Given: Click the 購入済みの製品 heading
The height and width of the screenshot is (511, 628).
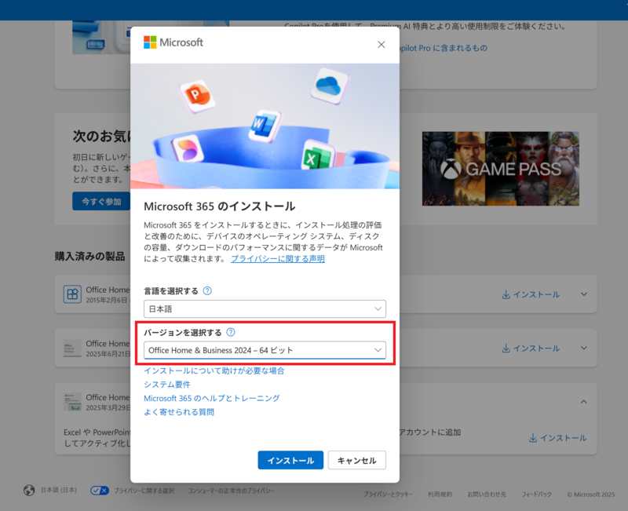Looking at the screenshot, I should 89,257.
